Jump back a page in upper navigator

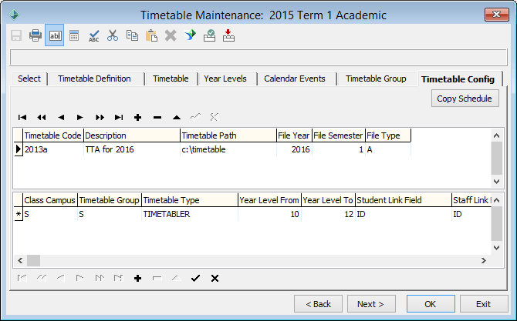point(42,118)
